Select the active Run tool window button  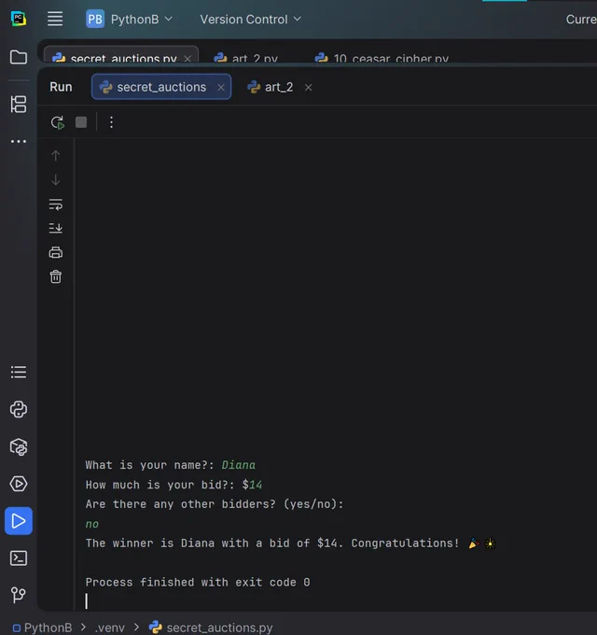19,521
